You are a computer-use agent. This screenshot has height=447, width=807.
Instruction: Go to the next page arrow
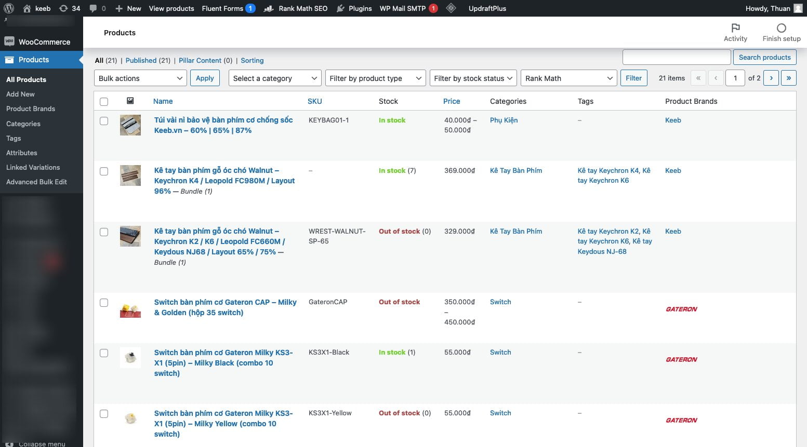coord(771,78)
